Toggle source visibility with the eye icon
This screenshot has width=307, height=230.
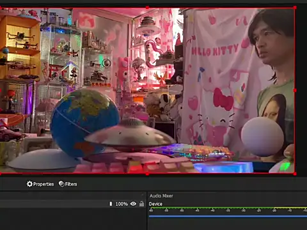133,204
